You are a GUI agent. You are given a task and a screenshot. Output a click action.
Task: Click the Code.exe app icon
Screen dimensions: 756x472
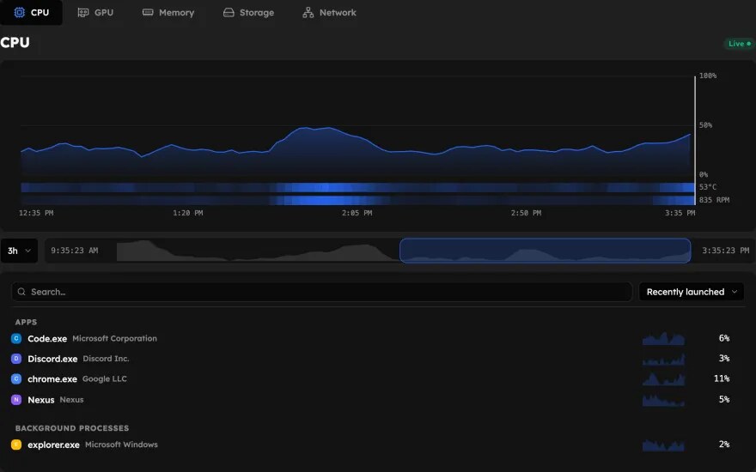pos(16,338)
